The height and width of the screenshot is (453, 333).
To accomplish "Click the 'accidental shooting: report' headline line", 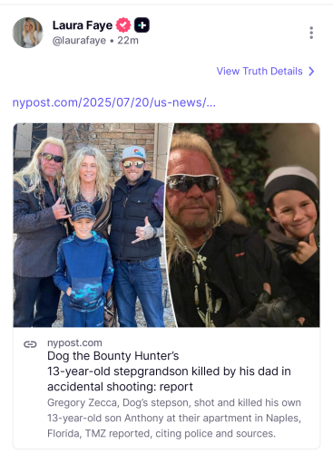I will click(120, 387).
